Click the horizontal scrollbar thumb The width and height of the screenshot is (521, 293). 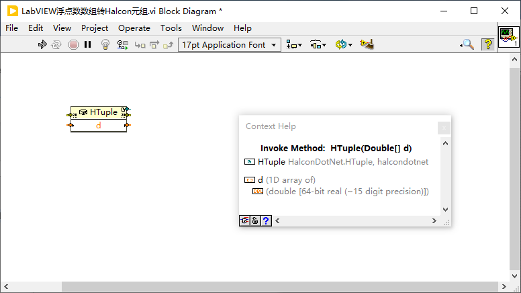(x=280, y=286)
